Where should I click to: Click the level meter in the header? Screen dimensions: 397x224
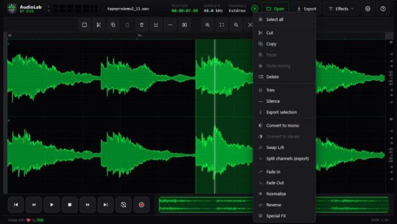(x=76, y=9)
